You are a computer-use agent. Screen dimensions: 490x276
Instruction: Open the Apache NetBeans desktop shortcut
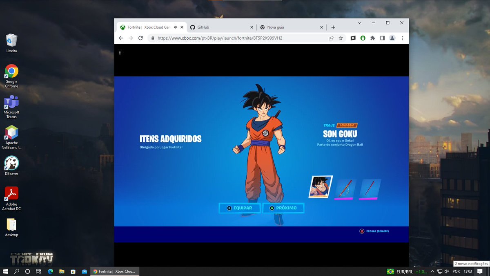[11, 137]
